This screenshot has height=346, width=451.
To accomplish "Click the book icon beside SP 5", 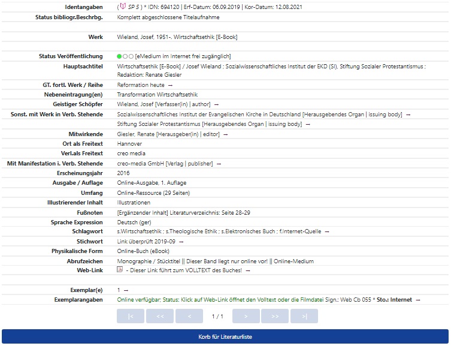I will click(123, 6).
